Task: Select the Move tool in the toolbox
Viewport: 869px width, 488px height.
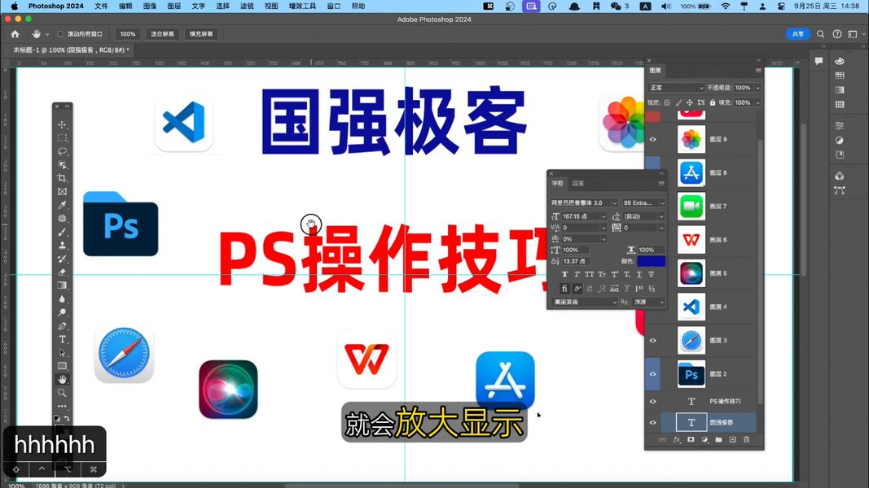Action: pyautogui.click(x=62, y=124)
